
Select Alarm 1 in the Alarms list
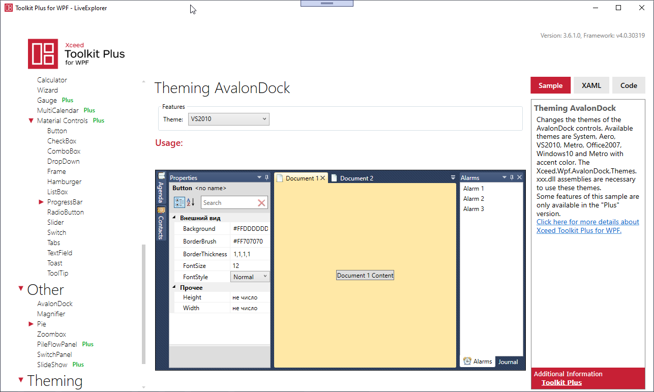[473, 189]
